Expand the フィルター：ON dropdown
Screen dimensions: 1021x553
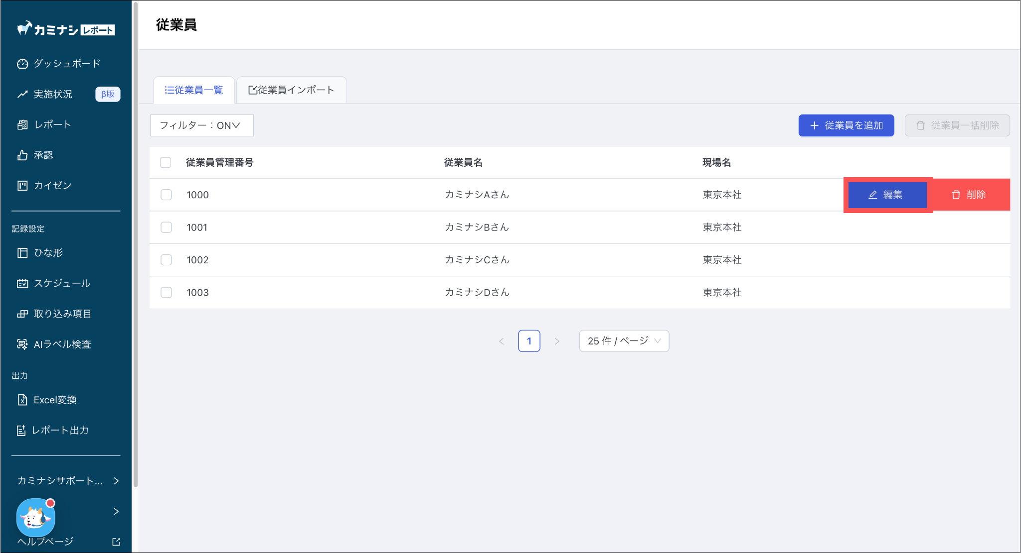coord(202,125)
